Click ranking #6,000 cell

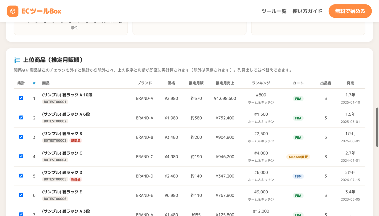point(261,173)
